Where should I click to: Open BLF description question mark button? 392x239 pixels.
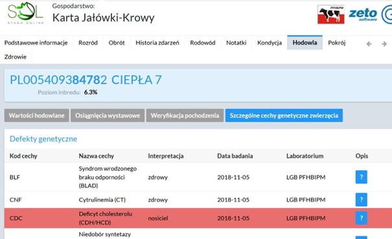click(362, 177)
